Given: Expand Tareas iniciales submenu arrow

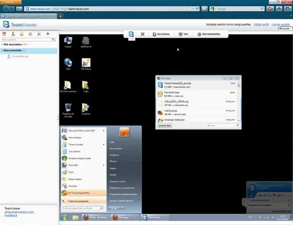Looking at the screenshot, I should coord(104,144).
